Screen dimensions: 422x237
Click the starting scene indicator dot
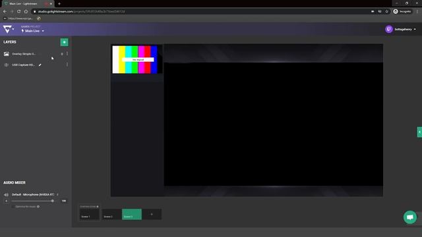98,207
